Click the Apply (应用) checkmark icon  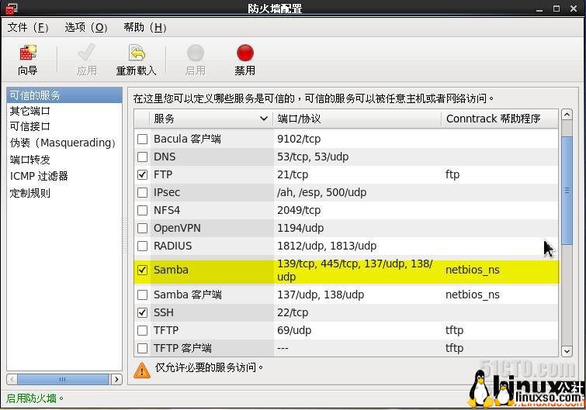[86, 53]
